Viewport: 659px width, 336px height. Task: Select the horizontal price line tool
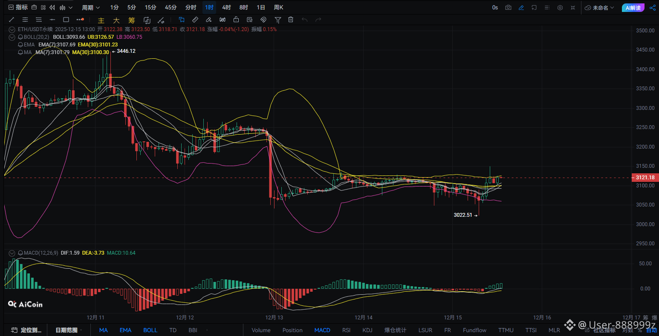(52, 20)
